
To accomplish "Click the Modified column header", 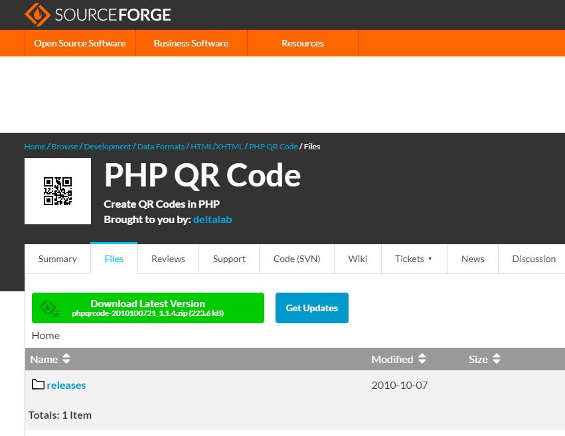I will pyautogui.click(x=392, y=359).
